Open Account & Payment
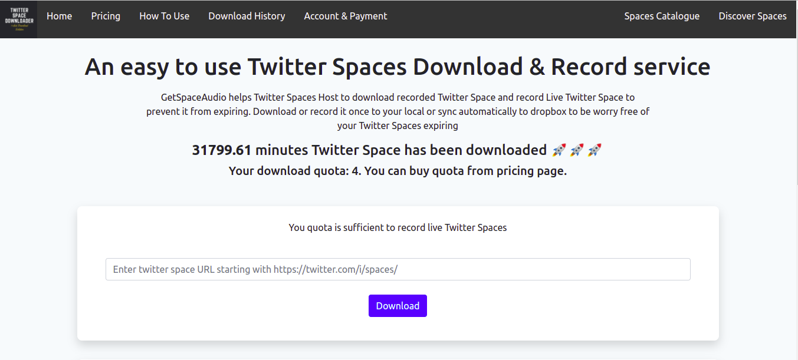The height and width of the screenshot is (360, 798). click(346, 16)
